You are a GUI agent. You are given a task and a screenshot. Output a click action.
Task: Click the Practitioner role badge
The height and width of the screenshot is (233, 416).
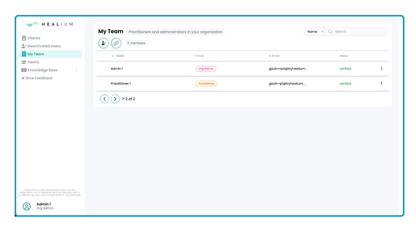[x=206, y=84]
